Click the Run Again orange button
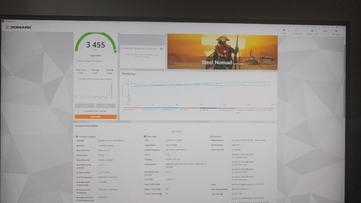 pos(96,117)
